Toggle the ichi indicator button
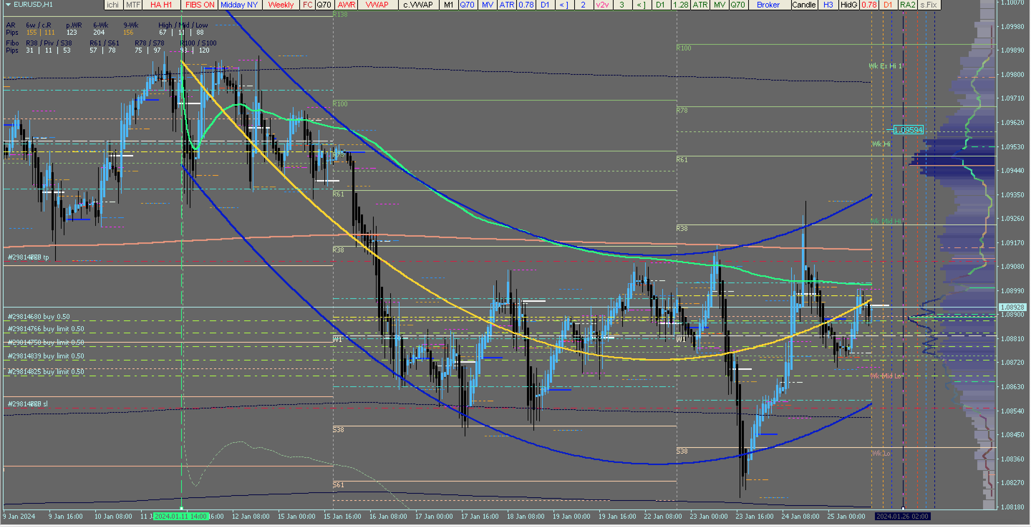Image resolution: width=1031 pixels, height=527 pixels. point(113,5)
